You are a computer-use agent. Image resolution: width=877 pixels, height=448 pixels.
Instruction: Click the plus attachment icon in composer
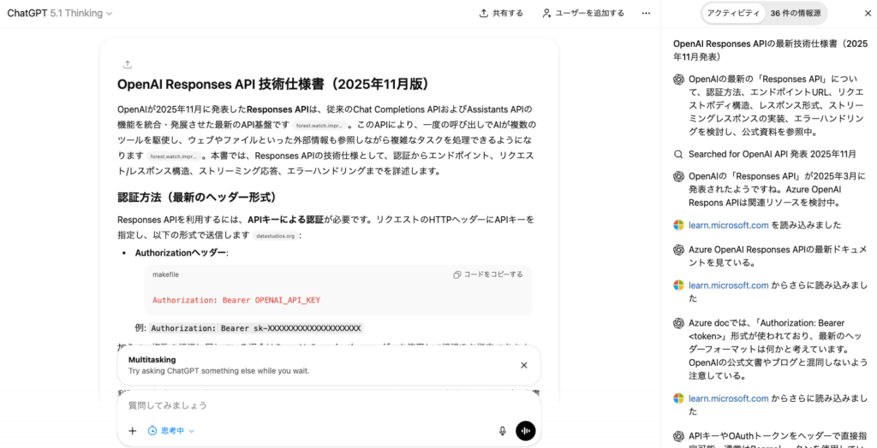tap(132, 431)
